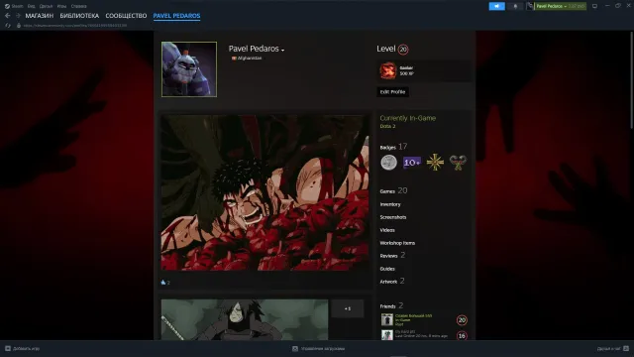This screenshot has width=634, height=357.
Task: Open the notifications bell
Action: [515, 6]
